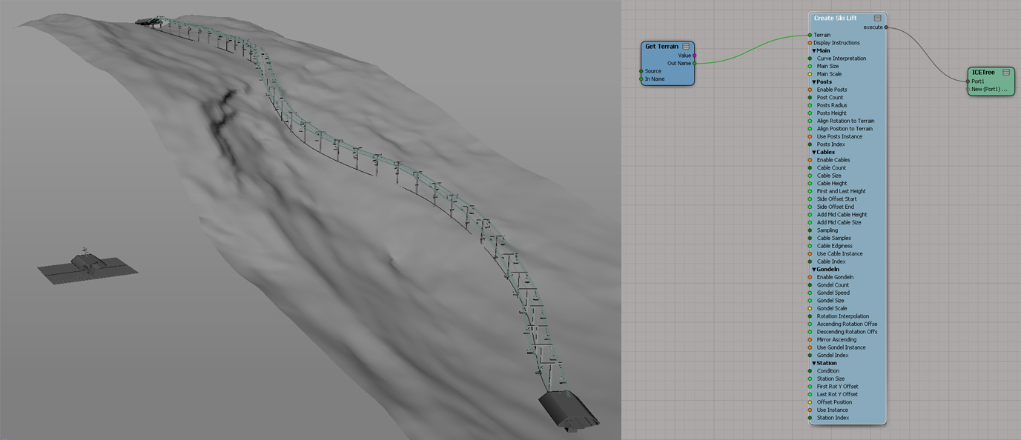This screenshot has height=440, width=1021.
Task: Collapse the Posts parameter group
Action: tap(814, 82)
